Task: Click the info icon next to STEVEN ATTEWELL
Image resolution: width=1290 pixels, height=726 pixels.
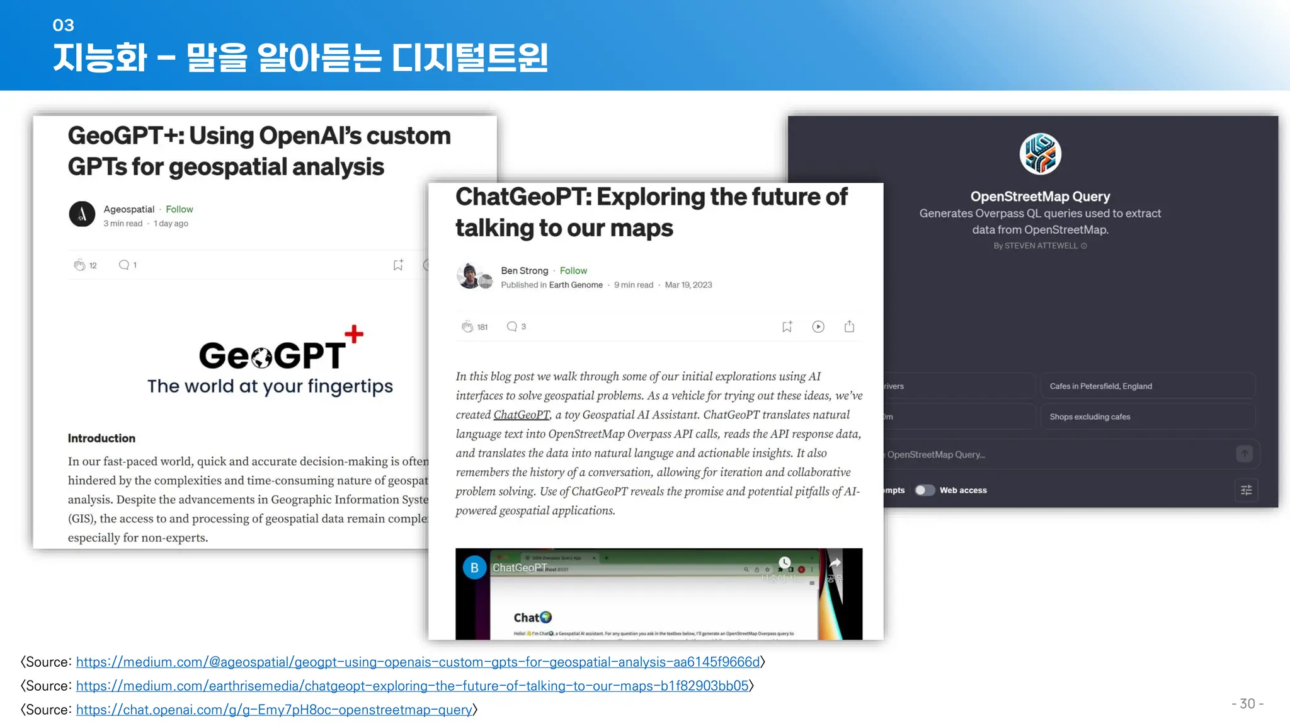Action: [1084, 246]
